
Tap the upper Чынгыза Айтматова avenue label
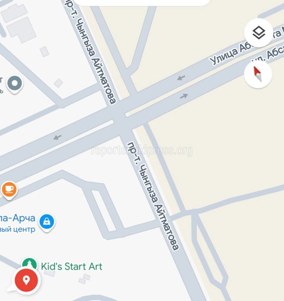point(90,52)
